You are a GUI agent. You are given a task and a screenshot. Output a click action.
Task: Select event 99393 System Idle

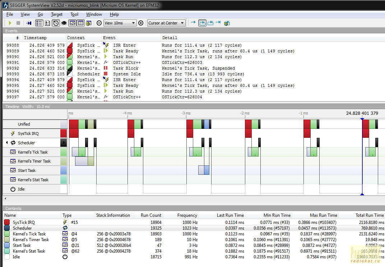click(194, 74)
